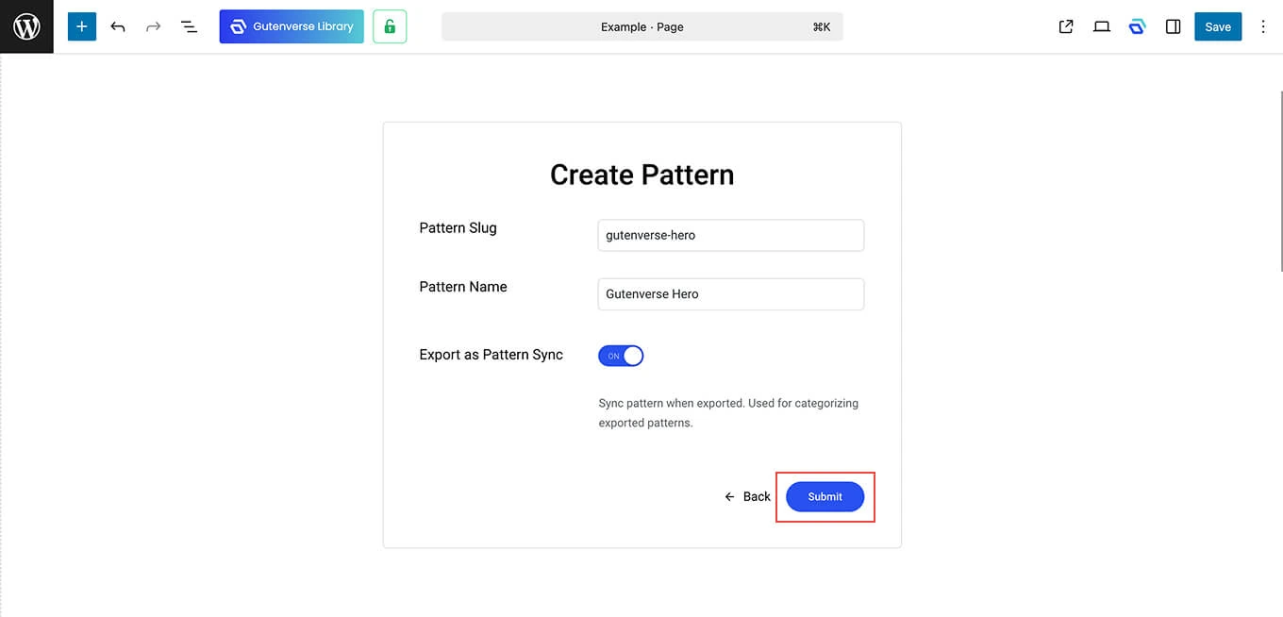The image size is (1283, 617).
Task: Toggle the settings sidebar panel icon
Action: (x=1173, y=26)
